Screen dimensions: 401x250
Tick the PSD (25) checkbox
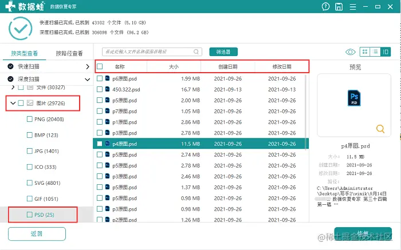pos(30,215)
